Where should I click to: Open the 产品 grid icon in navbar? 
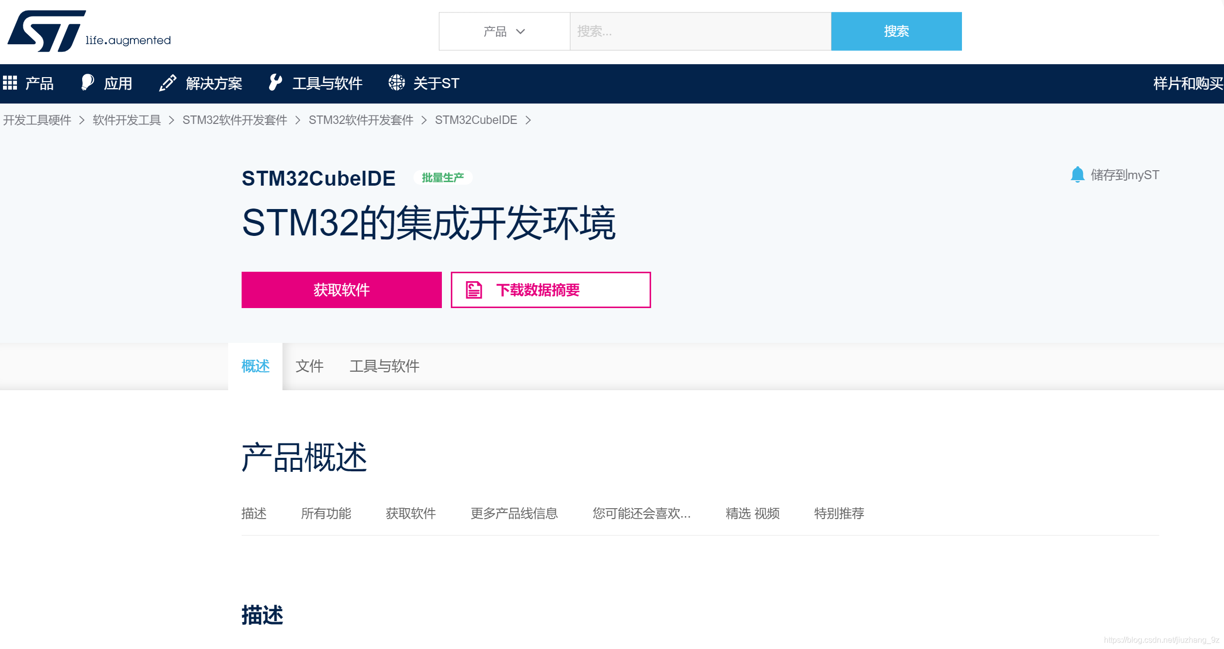pos(10,83)
